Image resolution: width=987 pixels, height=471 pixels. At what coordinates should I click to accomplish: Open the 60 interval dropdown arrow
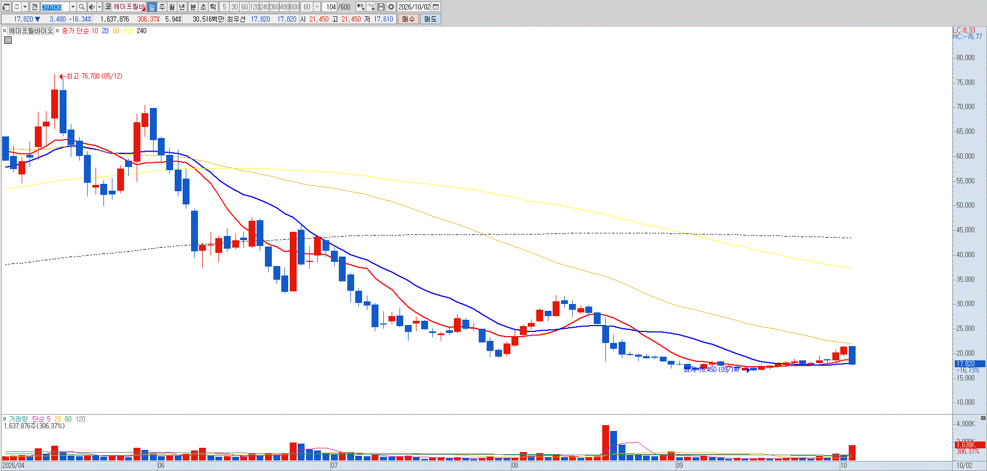pos(317,7)
